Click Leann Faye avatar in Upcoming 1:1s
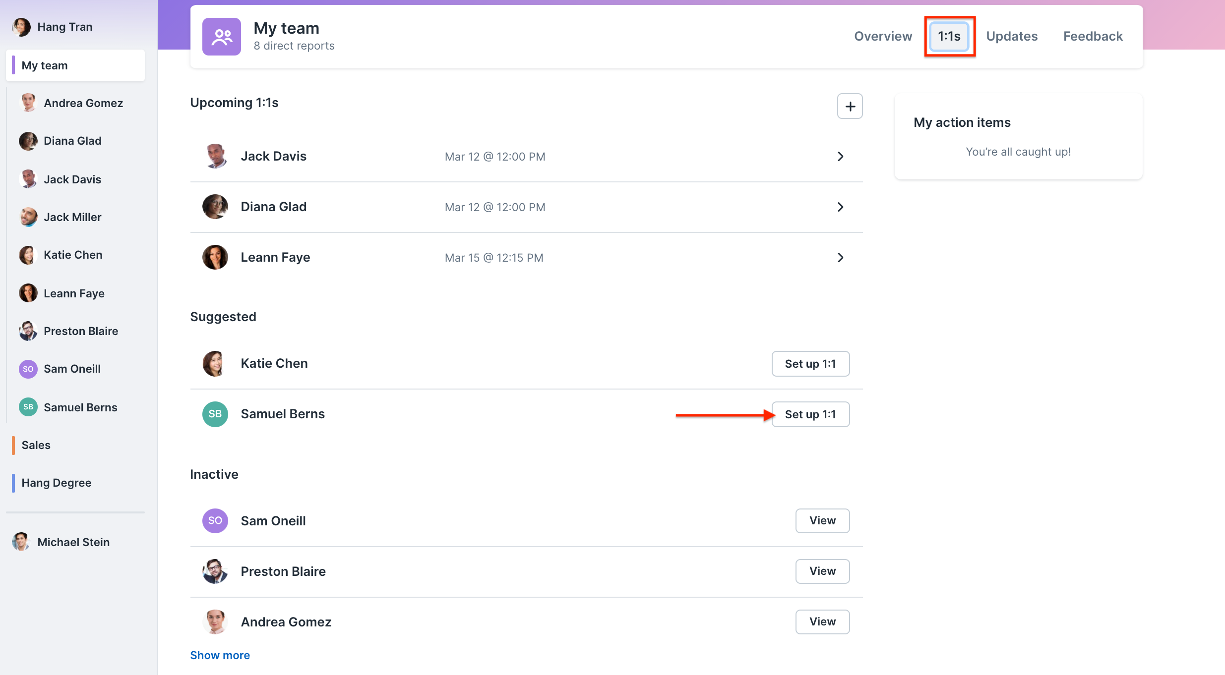 (215, 258)
